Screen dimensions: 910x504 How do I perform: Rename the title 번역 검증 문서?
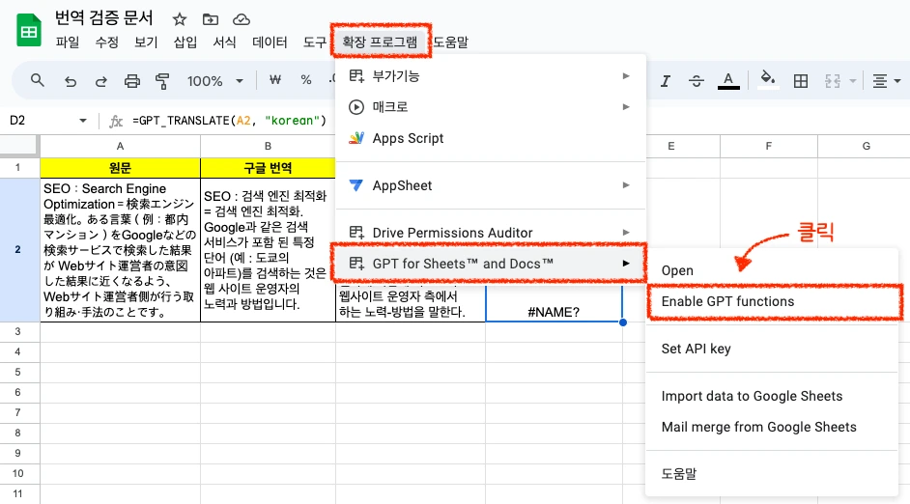pos(104,18)
